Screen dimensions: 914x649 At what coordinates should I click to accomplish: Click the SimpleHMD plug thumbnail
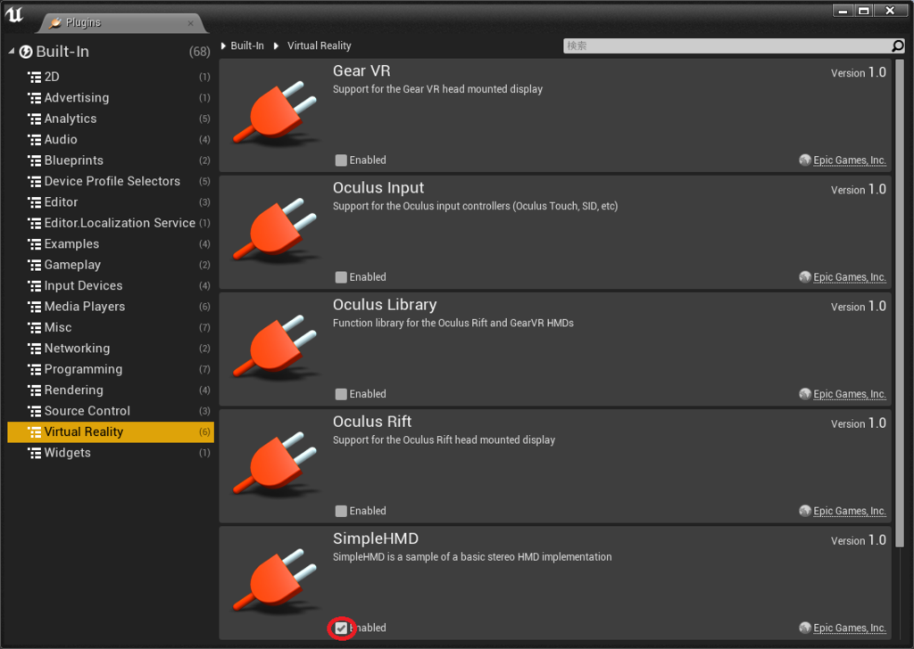click(x=276, y=580)
